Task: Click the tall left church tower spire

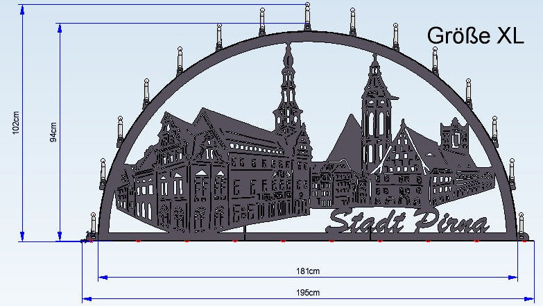Action: (x=286, y=90)
